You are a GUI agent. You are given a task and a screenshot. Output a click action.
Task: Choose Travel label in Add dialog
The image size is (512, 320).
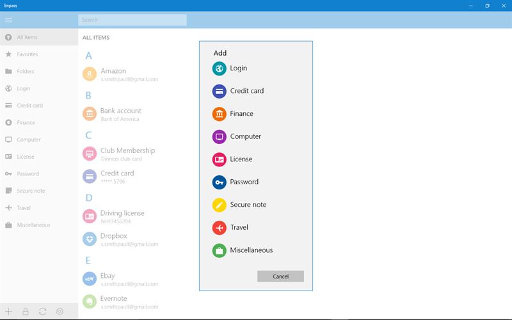239,227
